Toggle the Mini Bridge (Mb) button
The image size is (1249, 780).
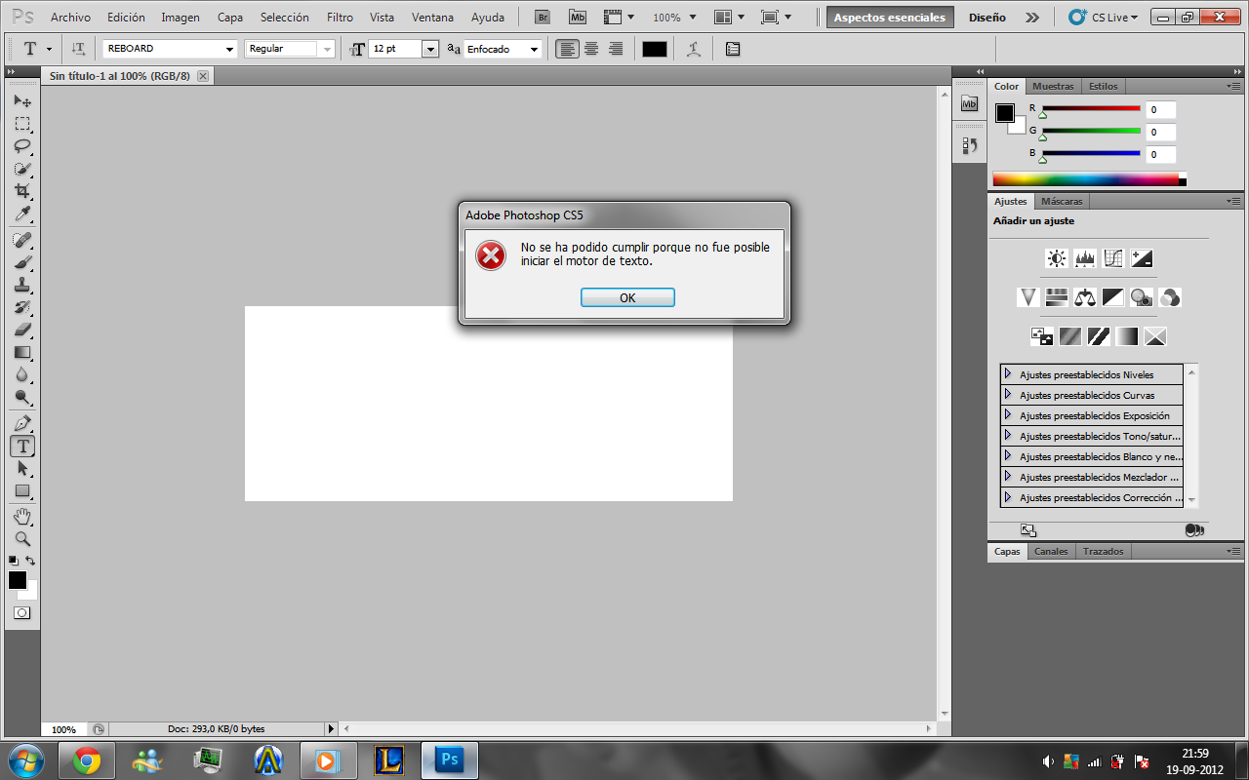578,18
